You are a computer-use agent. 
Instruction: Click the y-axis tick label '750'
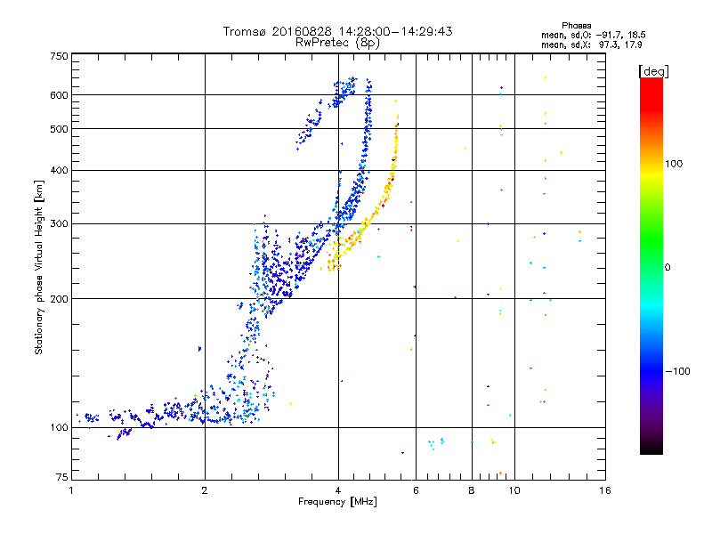pos(59,56)
